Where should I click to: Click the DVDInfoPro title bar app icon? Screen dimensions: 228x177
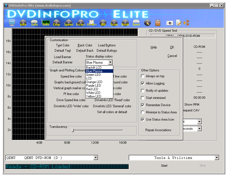pyautogui.click(x=6, y=6)
